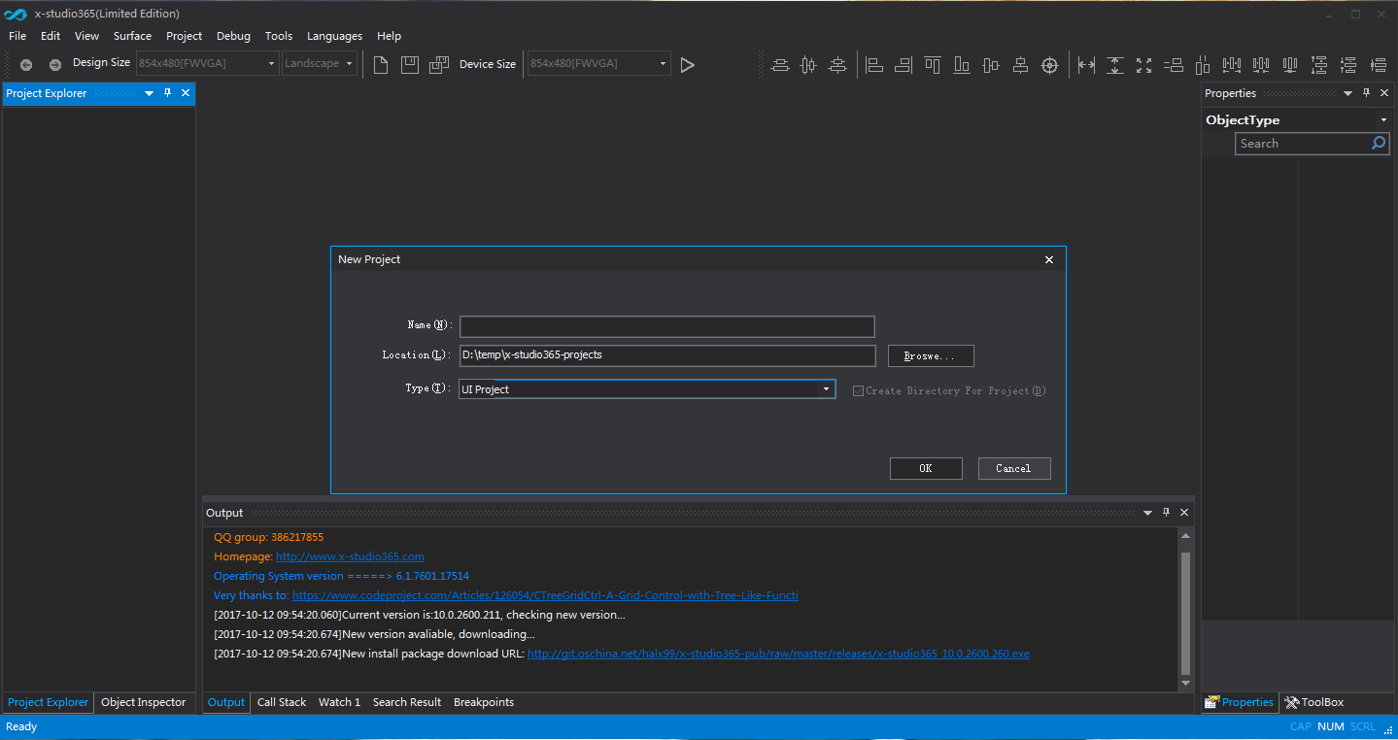This screenshot has width=1398, height=740.
Task: Click the align bottom edges icon
Action: coord(962,65)
